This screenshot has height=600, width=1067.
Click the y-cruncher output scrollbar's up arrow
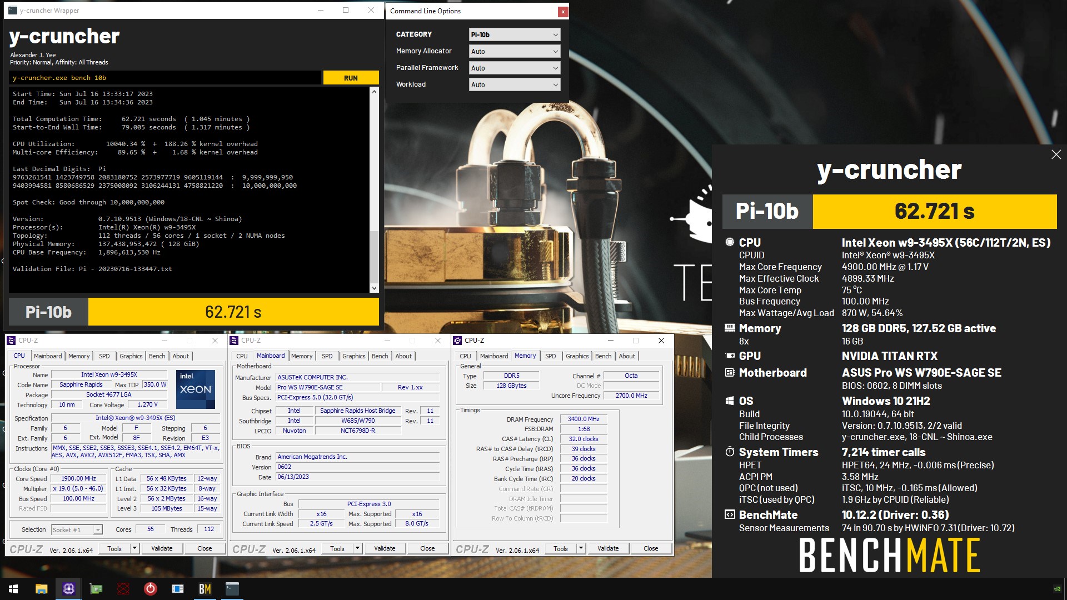pos(374,91)
